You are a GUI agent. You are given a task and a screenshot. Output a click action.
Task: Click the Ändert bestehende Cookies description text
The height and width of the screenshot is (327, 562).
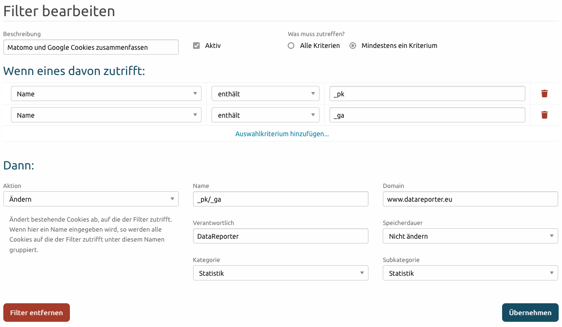pyautogui.click(x=91, y=234)
